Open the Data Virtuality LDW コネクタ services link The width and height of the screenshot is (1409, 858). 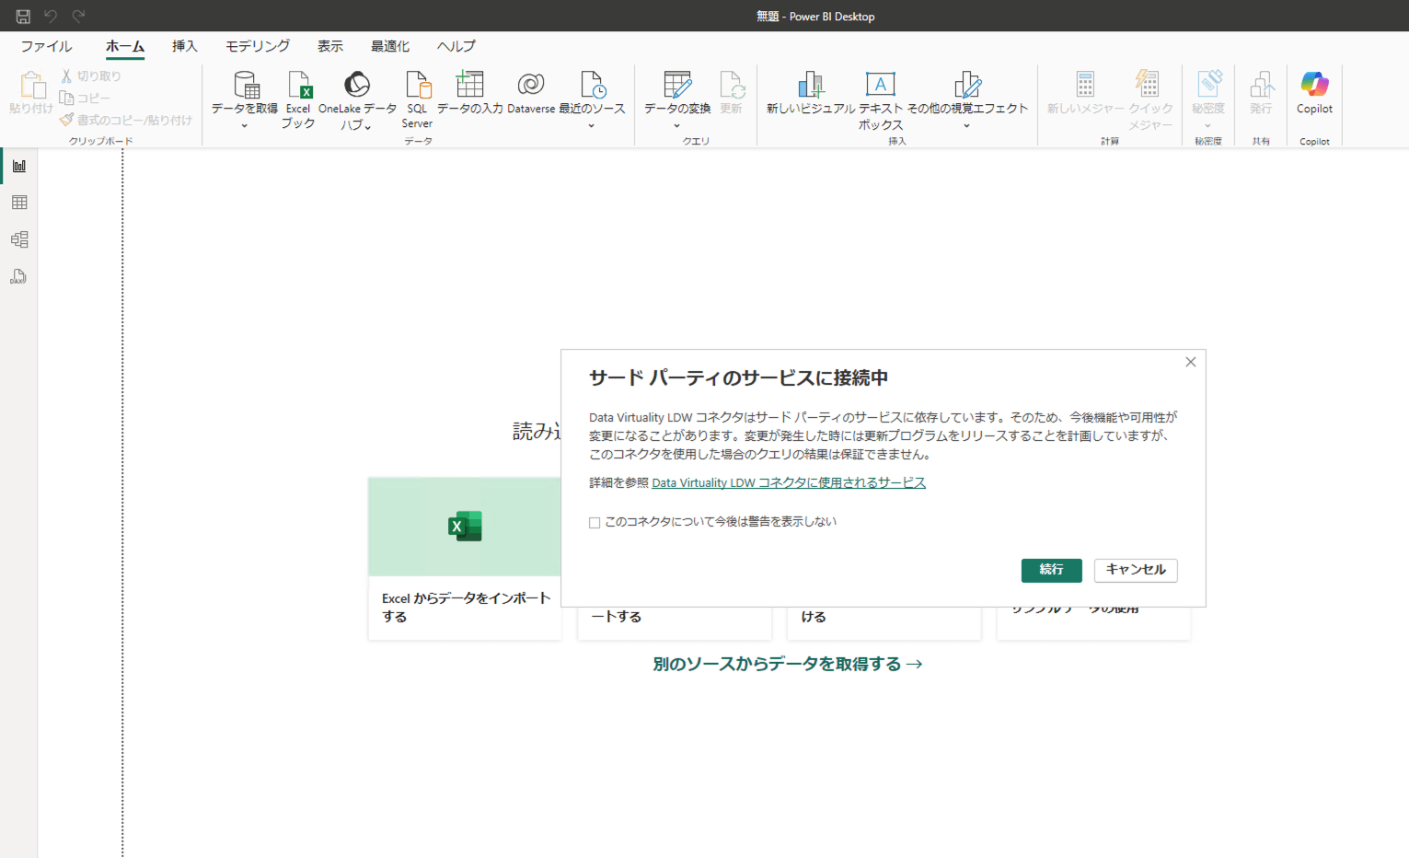[x=788, y=482]
